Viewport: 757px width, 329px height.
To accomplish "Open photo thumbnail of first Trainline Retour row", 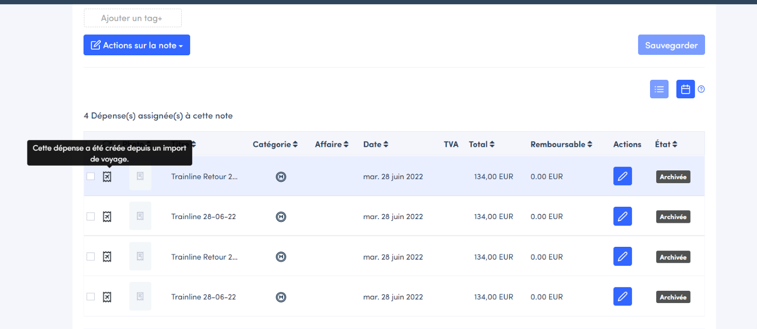I will (140, 176).
